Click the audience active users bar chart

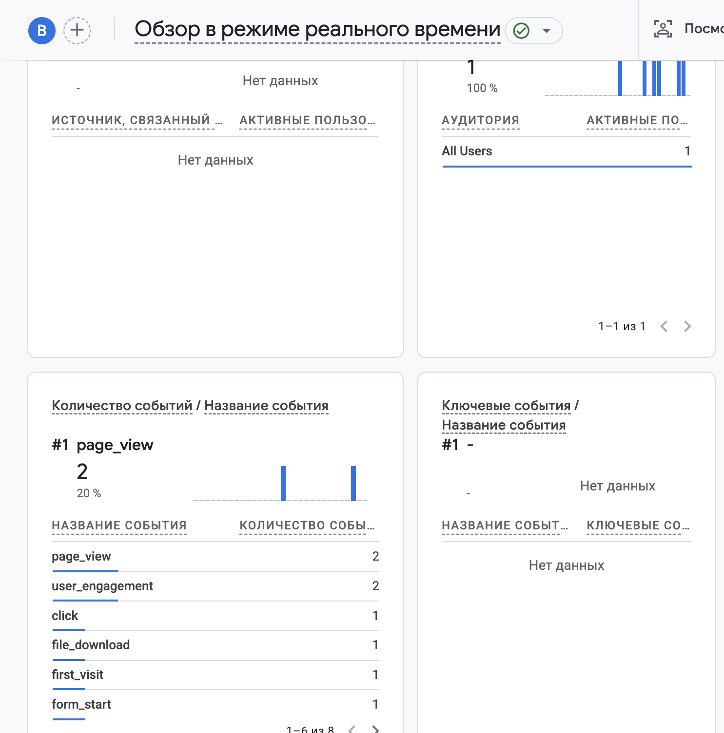pos(618,78)
